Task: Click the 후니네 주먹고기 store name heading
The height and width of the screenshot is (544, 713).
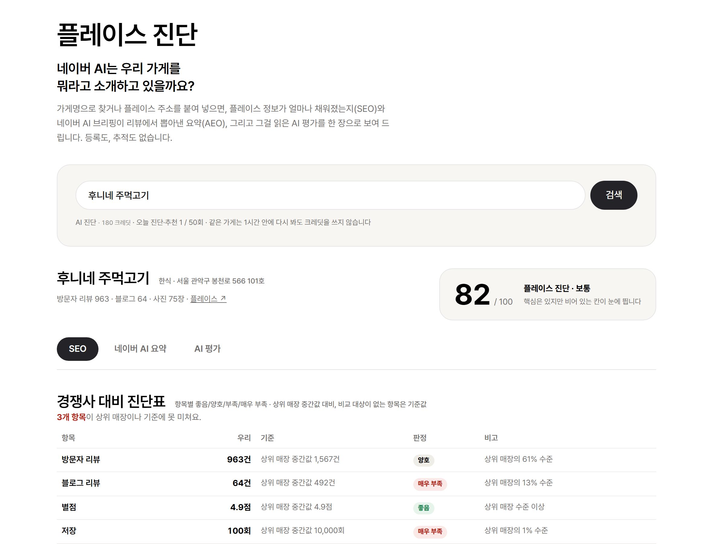Action: click(103, 278)
